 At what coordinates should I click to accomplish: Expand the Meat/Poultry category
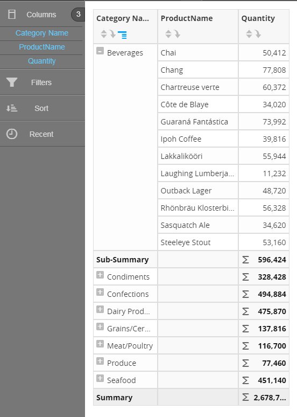pos(100,344)
